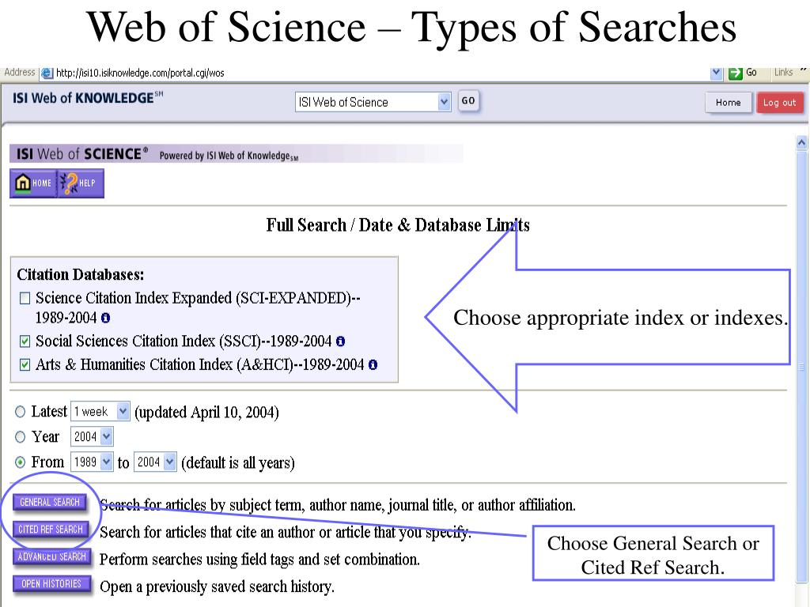Screen dimensions: 810x607
Task: Click the scrollbar up arrow
Action: pyautogui.click(x=801, y=142)
